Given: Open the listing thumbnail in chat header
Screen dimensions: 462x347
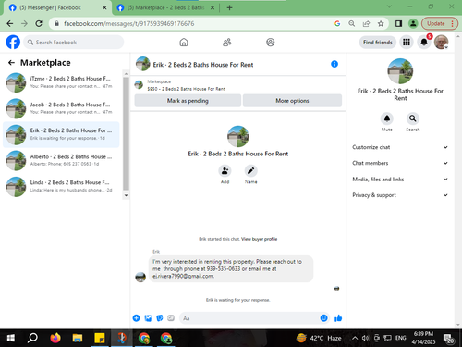Looking at the screenshot, I should coord(143,64).
